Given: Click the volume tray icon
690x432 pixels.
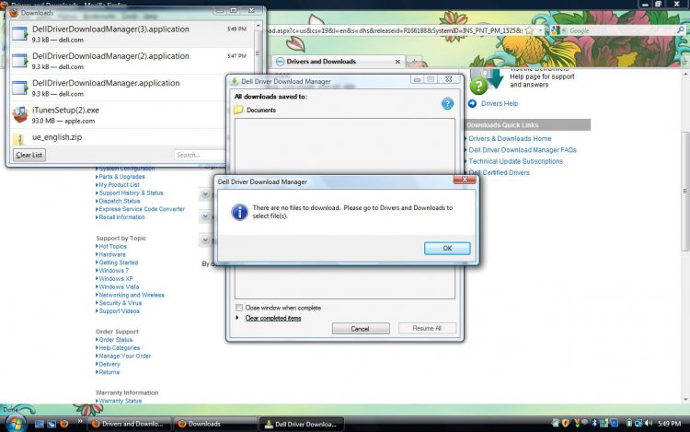Looking at the screenshot, I should click(x=649, y=423).
